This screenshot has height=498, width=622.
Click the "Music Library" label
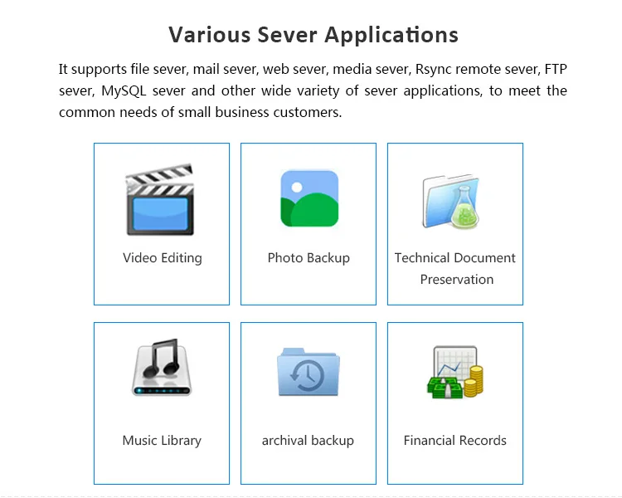point(162,441)
